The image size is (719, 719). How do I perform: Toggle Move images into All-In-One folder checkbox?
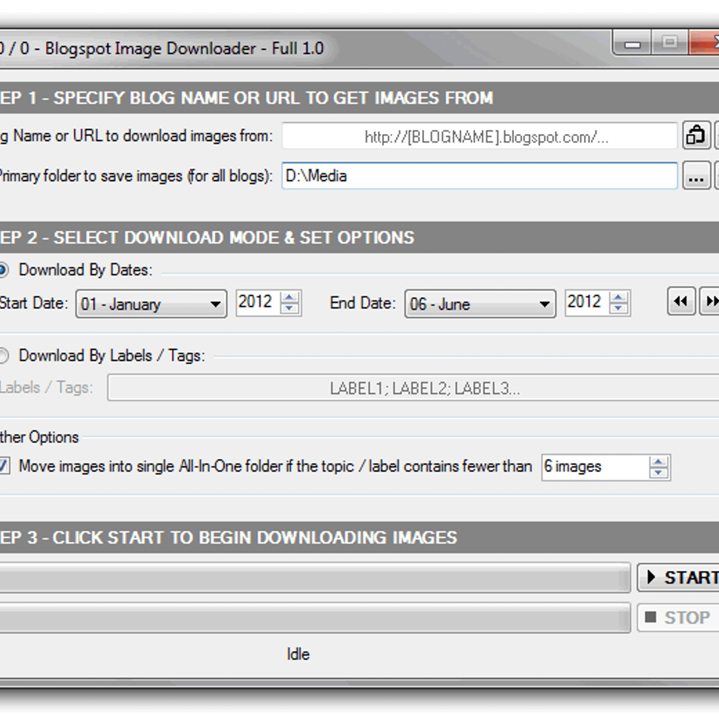pyautogui.click(x=4, y=466)
